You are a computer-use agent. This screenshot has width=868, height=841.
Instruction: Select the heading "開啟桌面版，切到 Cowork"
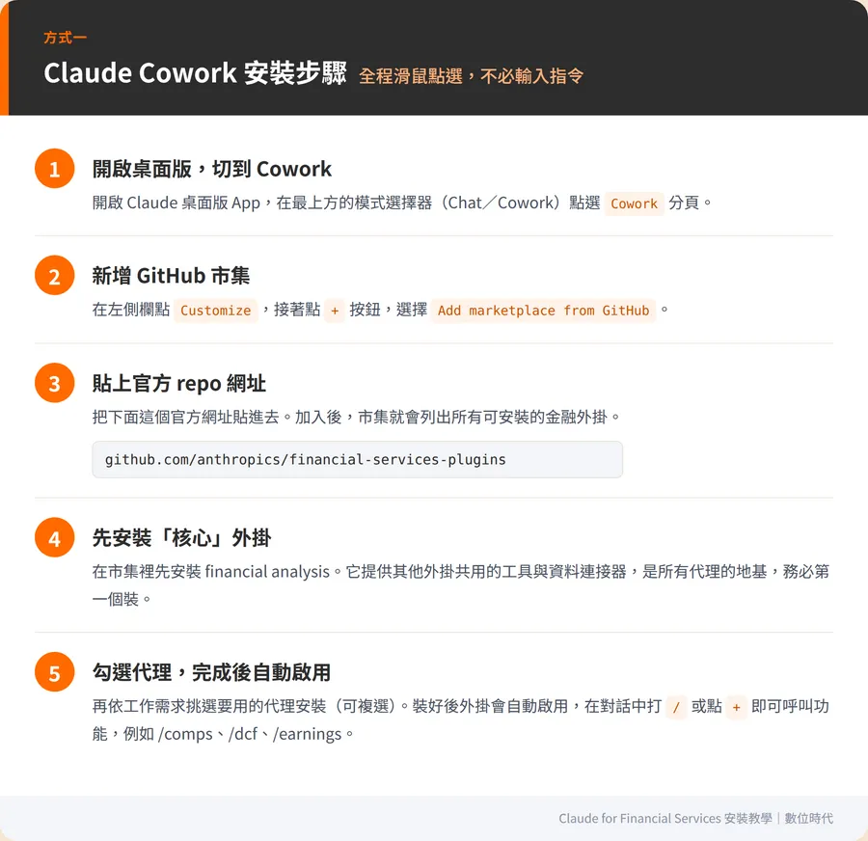pyautogui.click(x=211, y=169)
